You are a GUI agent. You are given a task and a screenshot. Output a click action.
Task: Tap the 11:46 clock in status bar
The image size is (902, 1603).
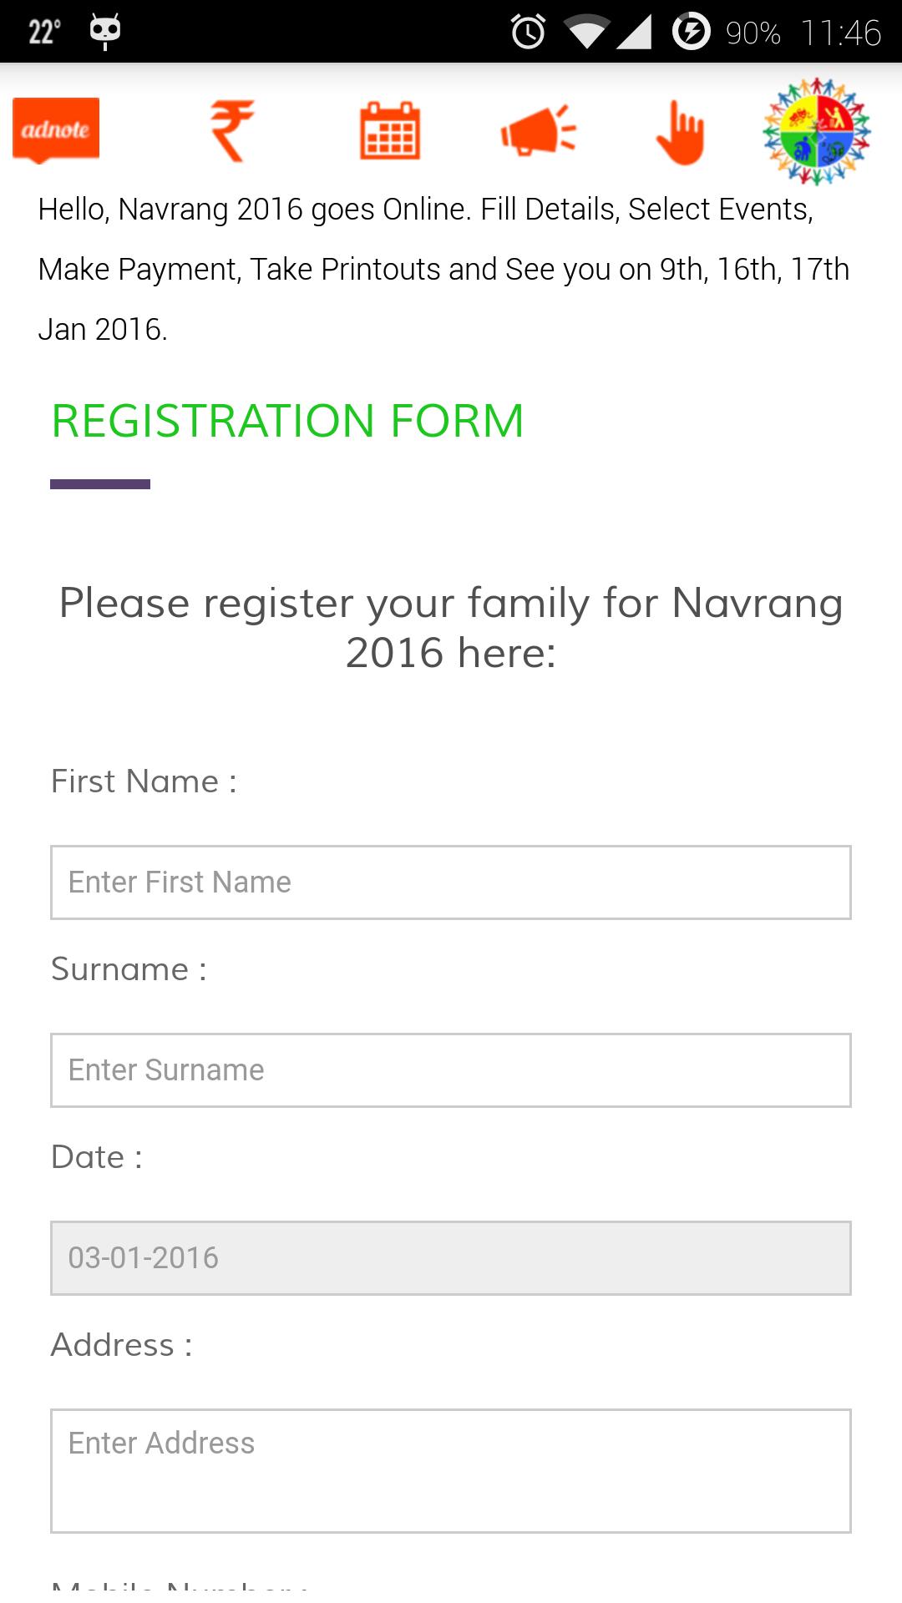841,33
